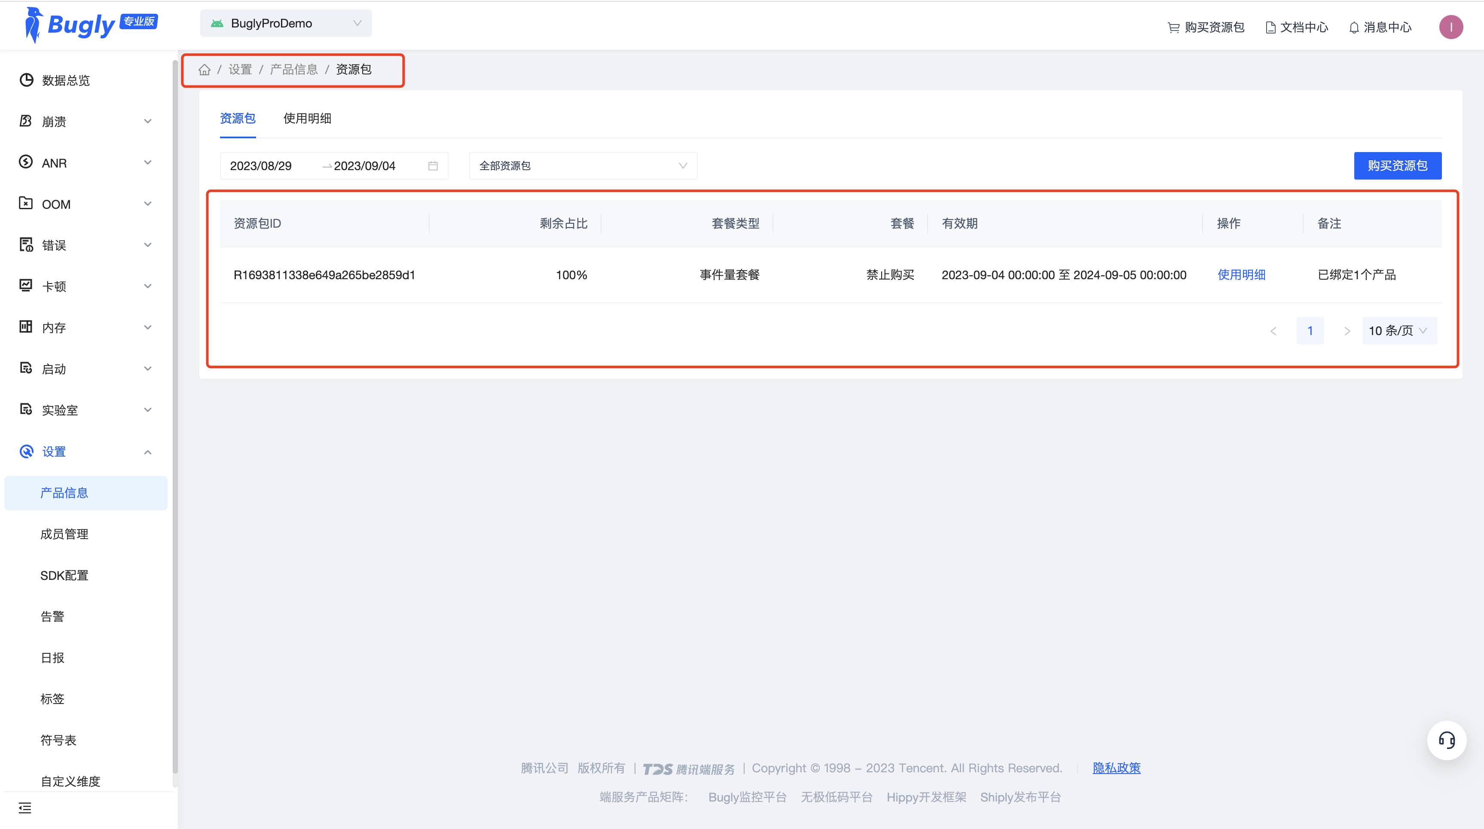Click the memory (内存) sidebar icon
The image size is (1484, 829).
[x=26, y=327]
